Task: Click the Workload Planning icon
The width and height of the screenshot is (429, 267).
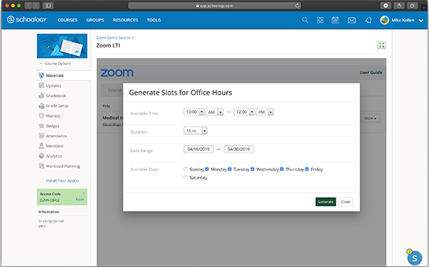Action: [41, 166]
